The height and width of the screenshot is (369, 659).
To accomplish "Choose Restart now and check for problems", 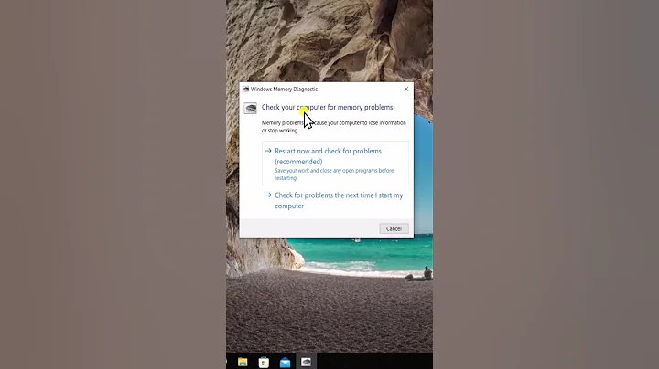I will [x=335, y=163].
